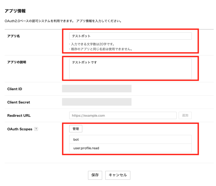
Task: Click the masked Client ID value field
Action: [x=97, y=89]
